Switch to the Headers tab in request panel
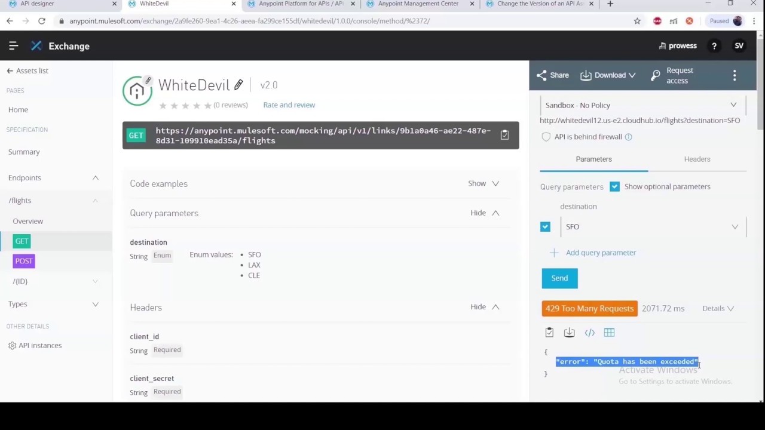 [x=697, y=159]
